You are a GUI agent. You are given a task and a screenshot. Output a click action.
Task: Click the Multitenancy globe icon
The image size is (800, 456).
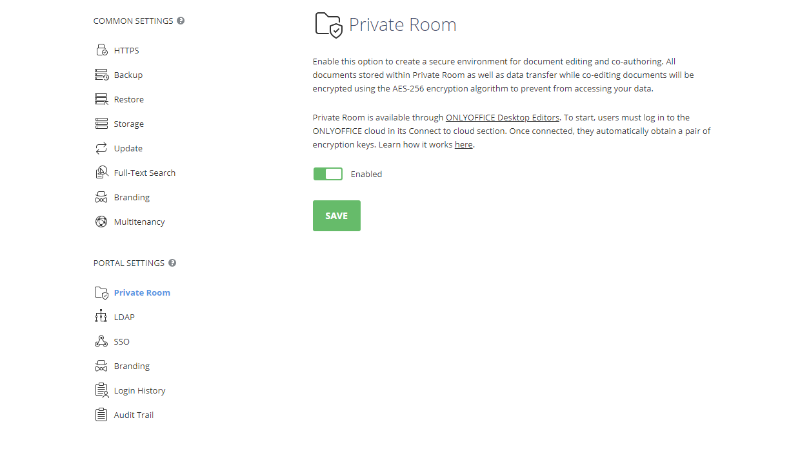pos(101,221)
